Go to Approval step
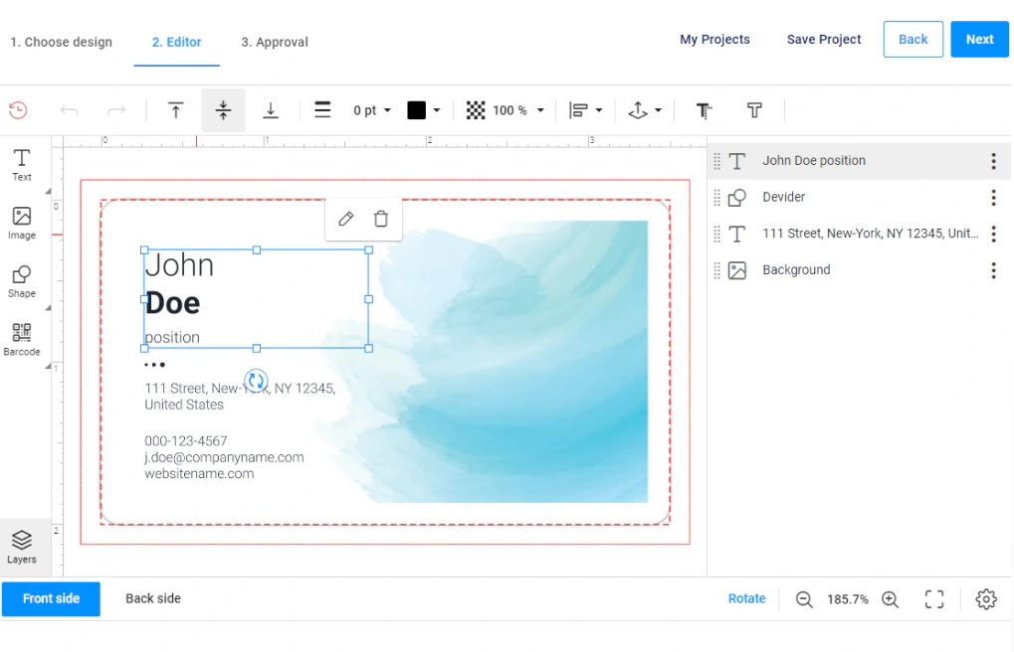This screenshot has width=1014, height=652. (275, 42)
